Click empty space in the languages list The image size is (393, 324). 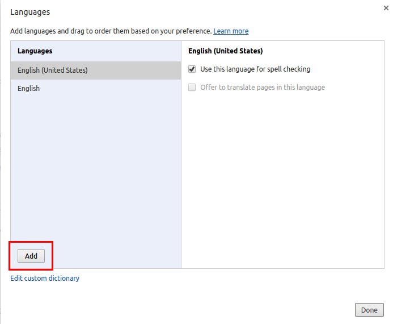(95, 171)
